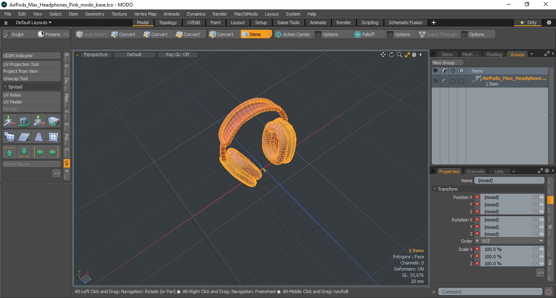Toggle Ray GL: Off button
The image size is (556, 298).
point(178,54)
